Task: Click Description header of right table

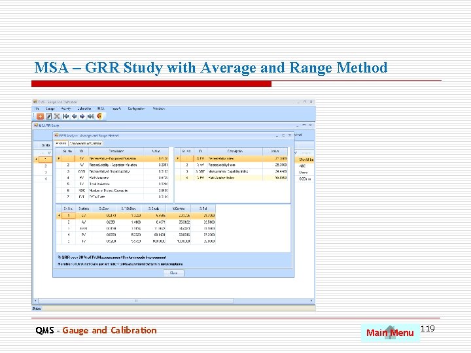Action: tap(235, 151)
